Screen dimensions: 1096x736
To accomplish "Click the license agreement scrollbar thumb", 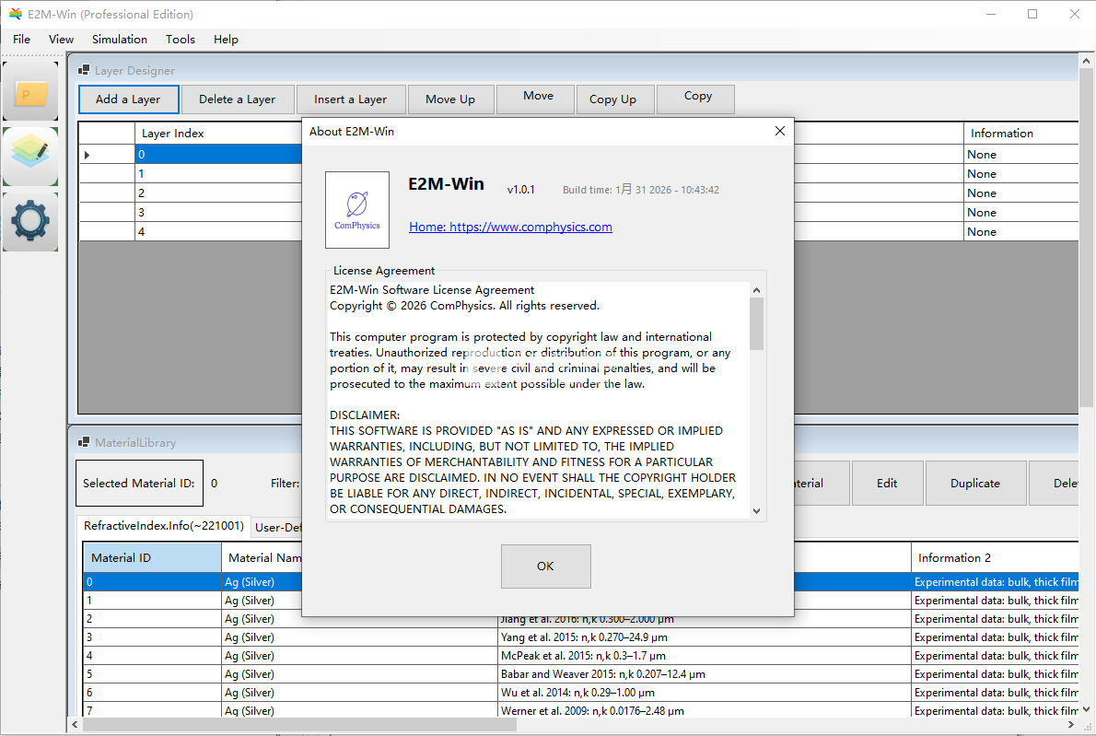I will pos(756,323).
